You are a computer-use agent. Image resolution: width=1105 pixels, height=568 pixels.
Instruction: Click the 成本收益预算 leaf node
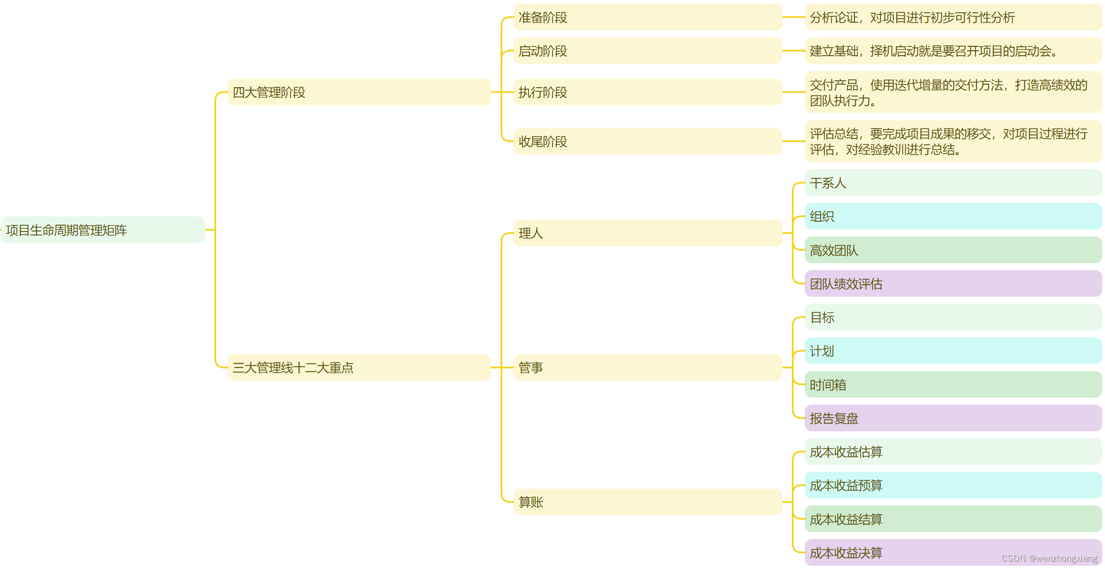[x=953, y=485]
